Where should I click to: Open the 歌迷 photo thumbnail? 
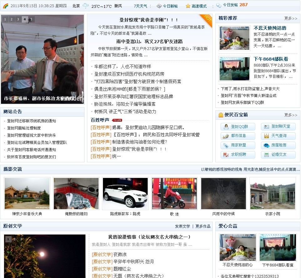tap(175, 193)
